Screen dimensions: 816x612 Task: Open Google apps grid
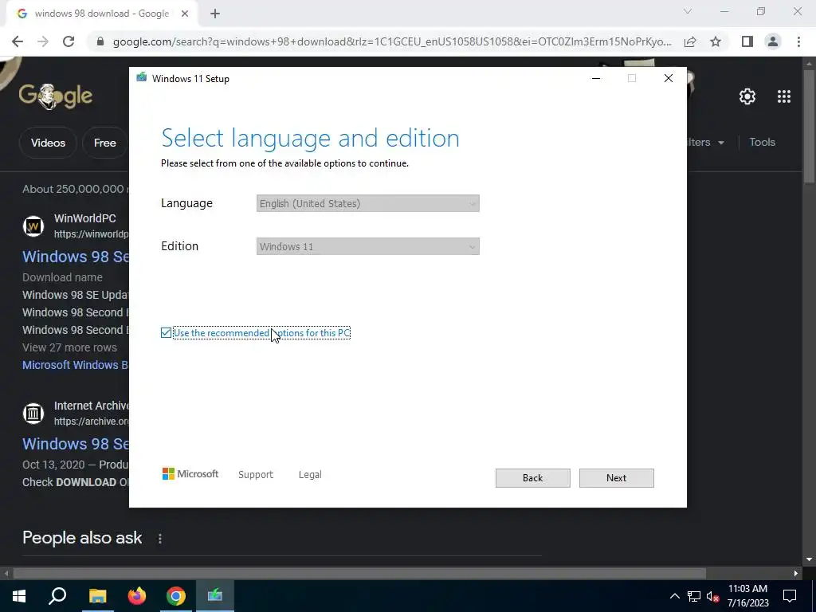coord(784,96)
